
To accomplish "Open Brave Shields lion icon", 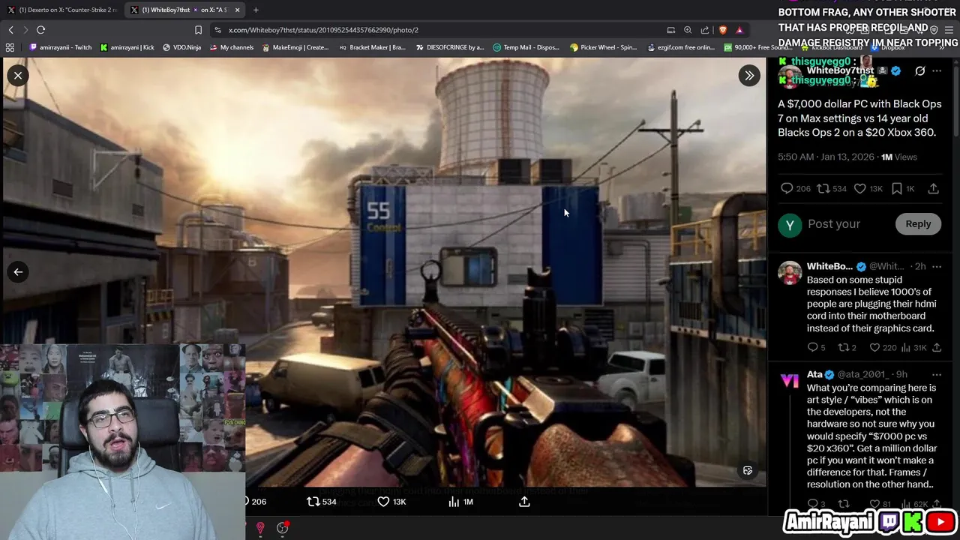I will tap(723, 30).
